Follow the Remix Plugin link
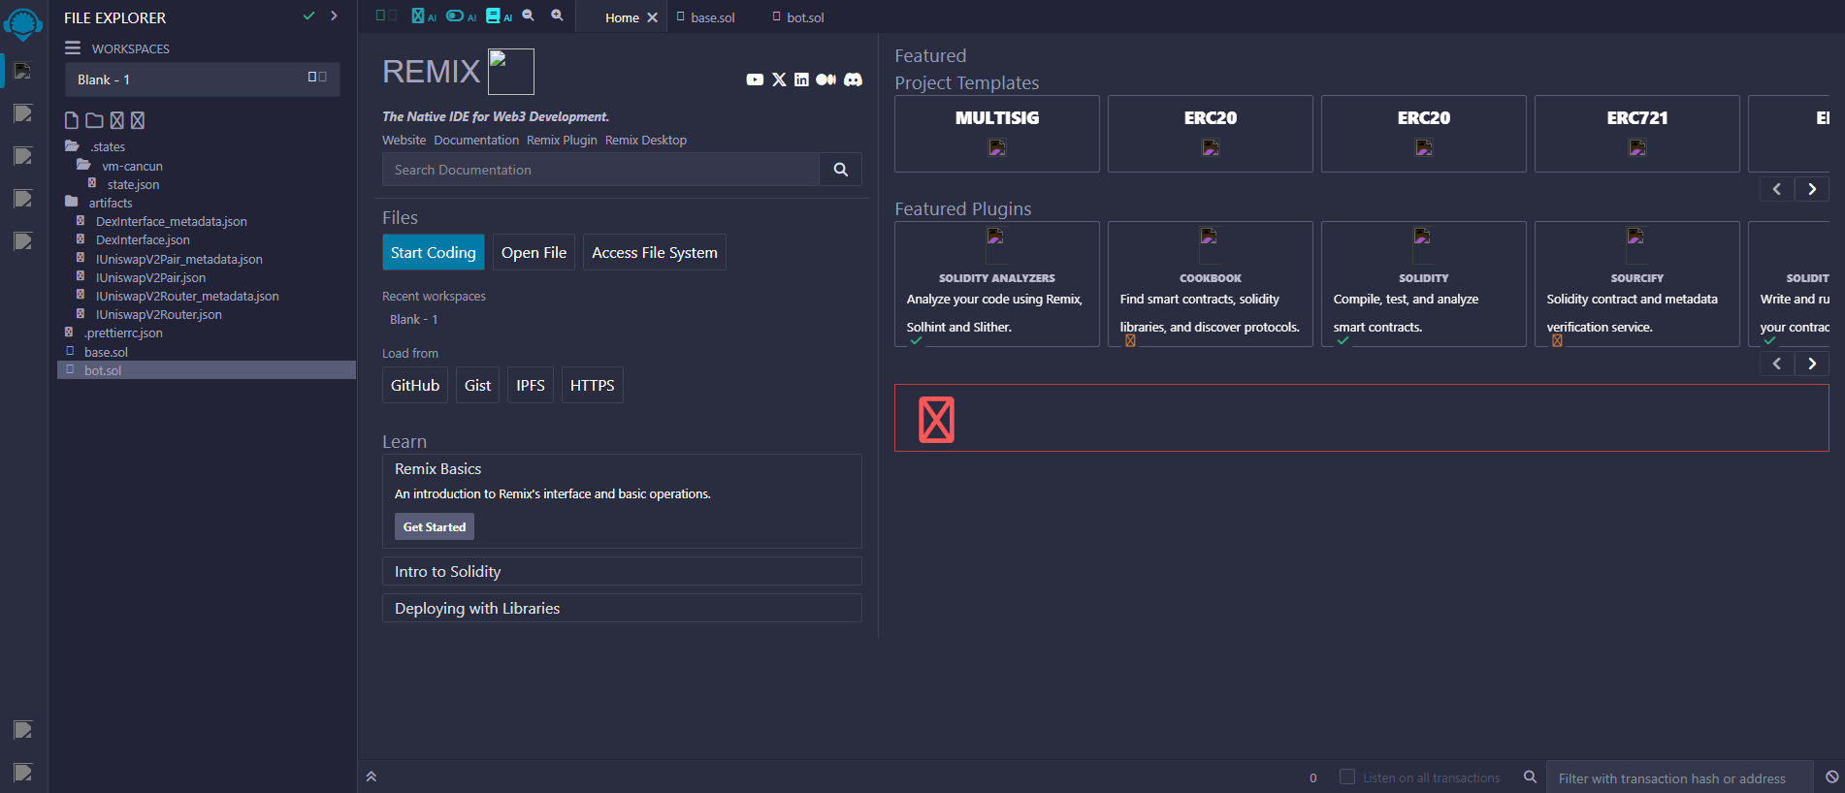 coord(562,141)
